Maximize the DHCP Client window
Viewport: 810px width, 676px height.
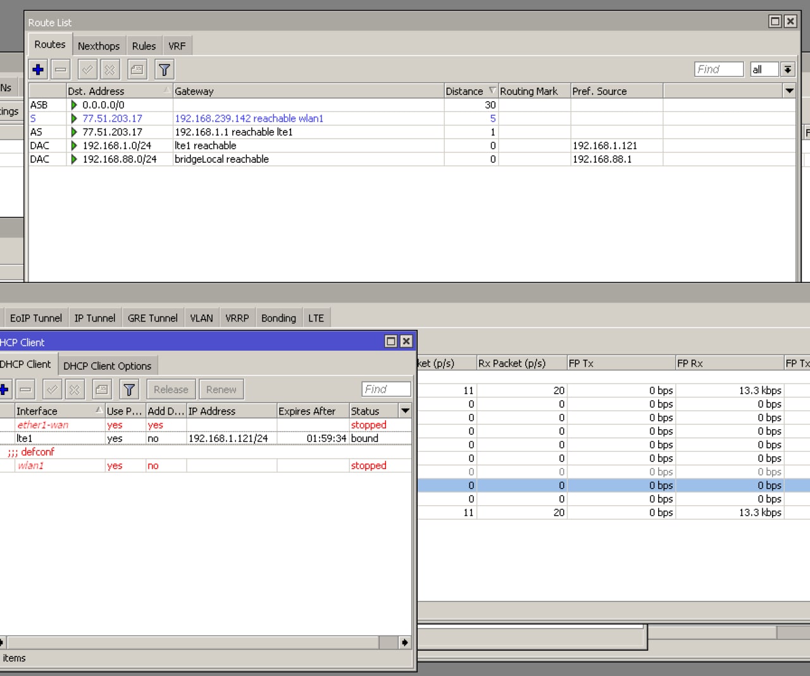[x=391, y=341]
